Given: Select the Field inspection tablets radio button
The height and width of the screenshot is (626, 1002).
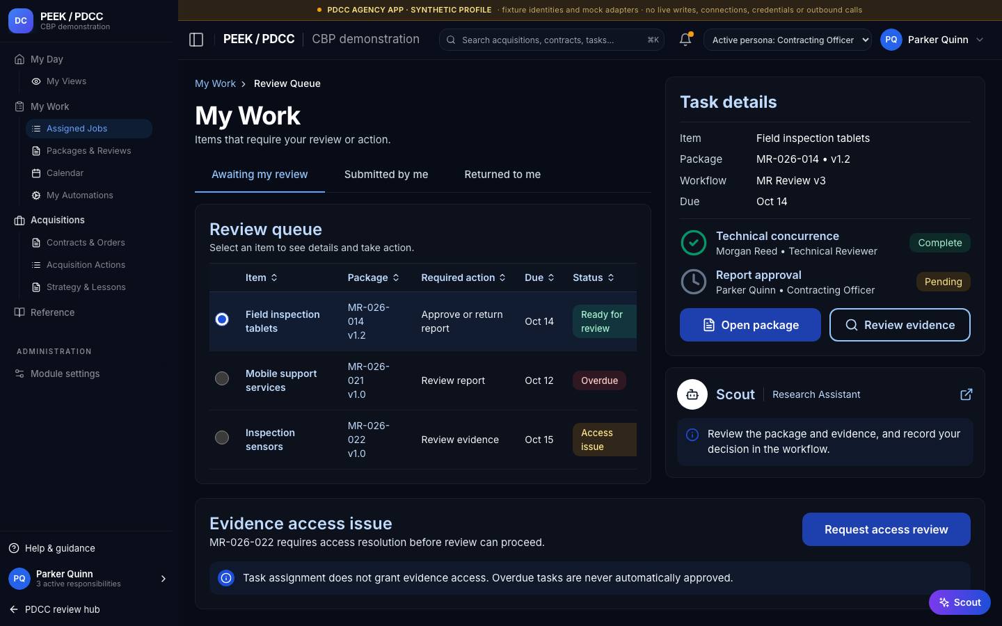Looking at the screenshot, I should 222,319.
